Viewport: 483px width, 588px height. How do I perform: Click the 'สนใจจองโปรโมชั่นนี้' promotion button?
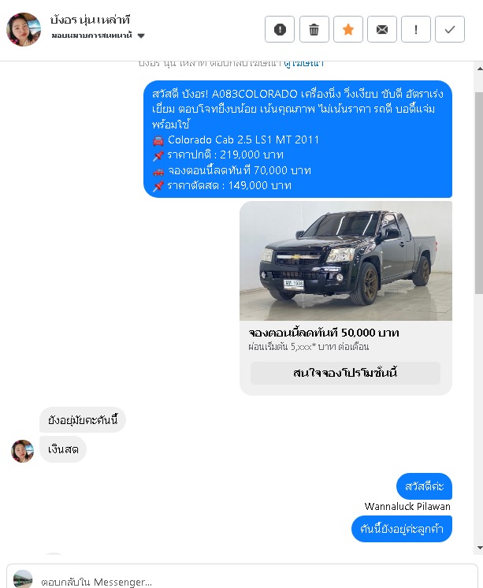(345, 373)
